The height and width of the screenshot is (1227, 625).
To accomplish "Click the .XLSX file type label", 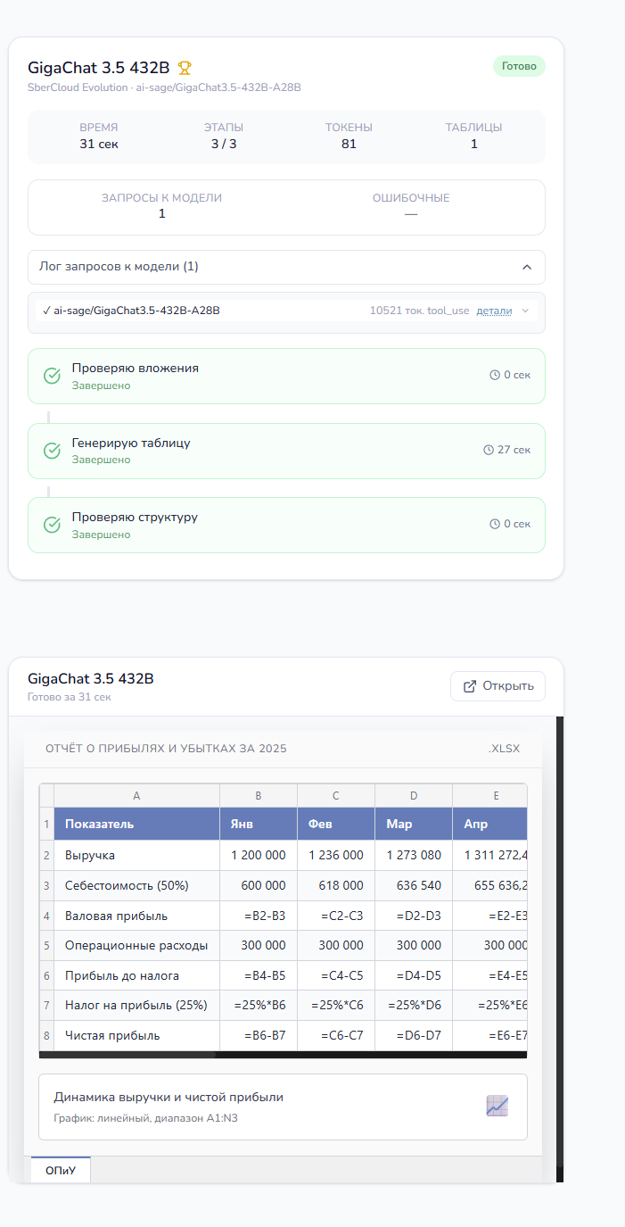I will [504, 749].
